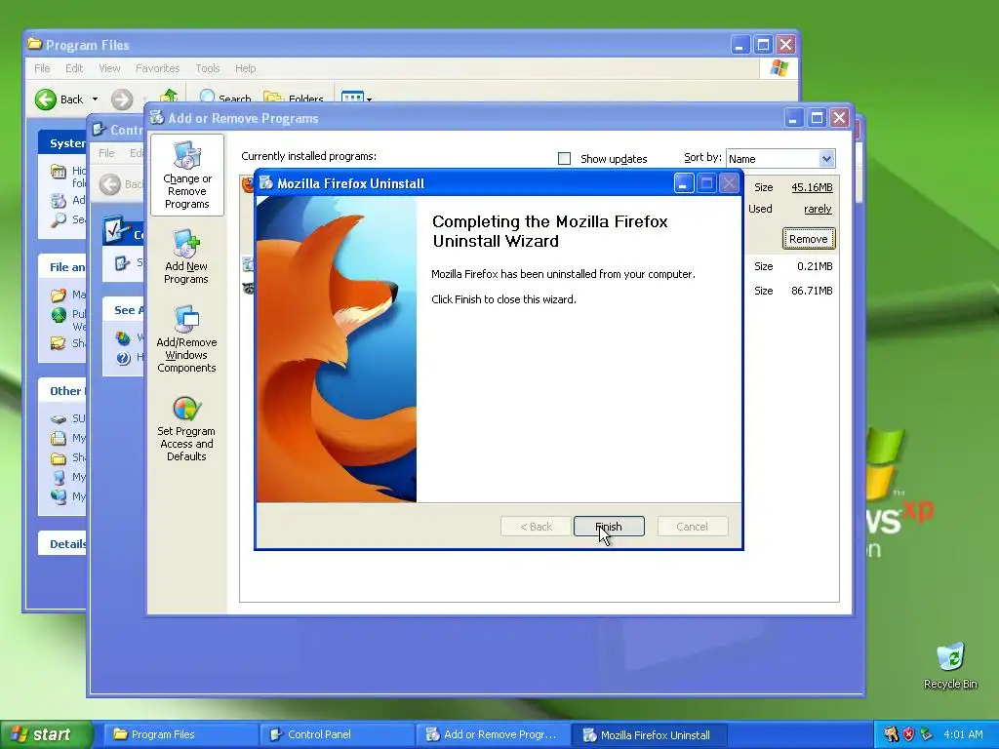The width and height of the screenshot is (999, 749).
Task: Open File menu in Program Files window
Action: tap(42, 68)
